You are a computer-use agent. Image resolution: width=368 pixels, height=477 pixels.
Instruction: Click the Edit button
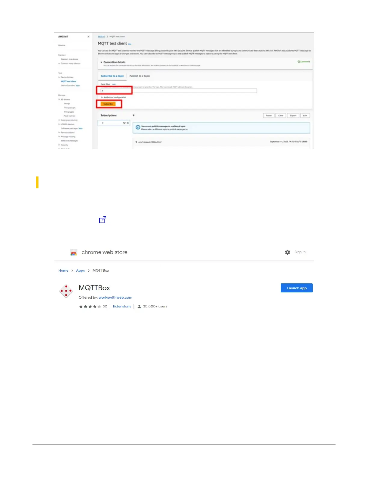(305, 115)
